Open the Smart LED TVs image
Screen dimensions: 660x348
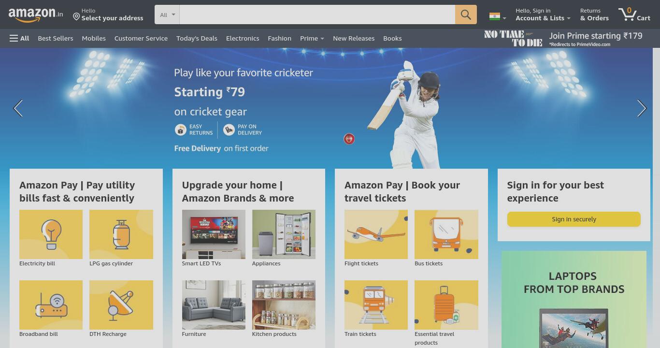pyautogui.click(x=214, y=234)
